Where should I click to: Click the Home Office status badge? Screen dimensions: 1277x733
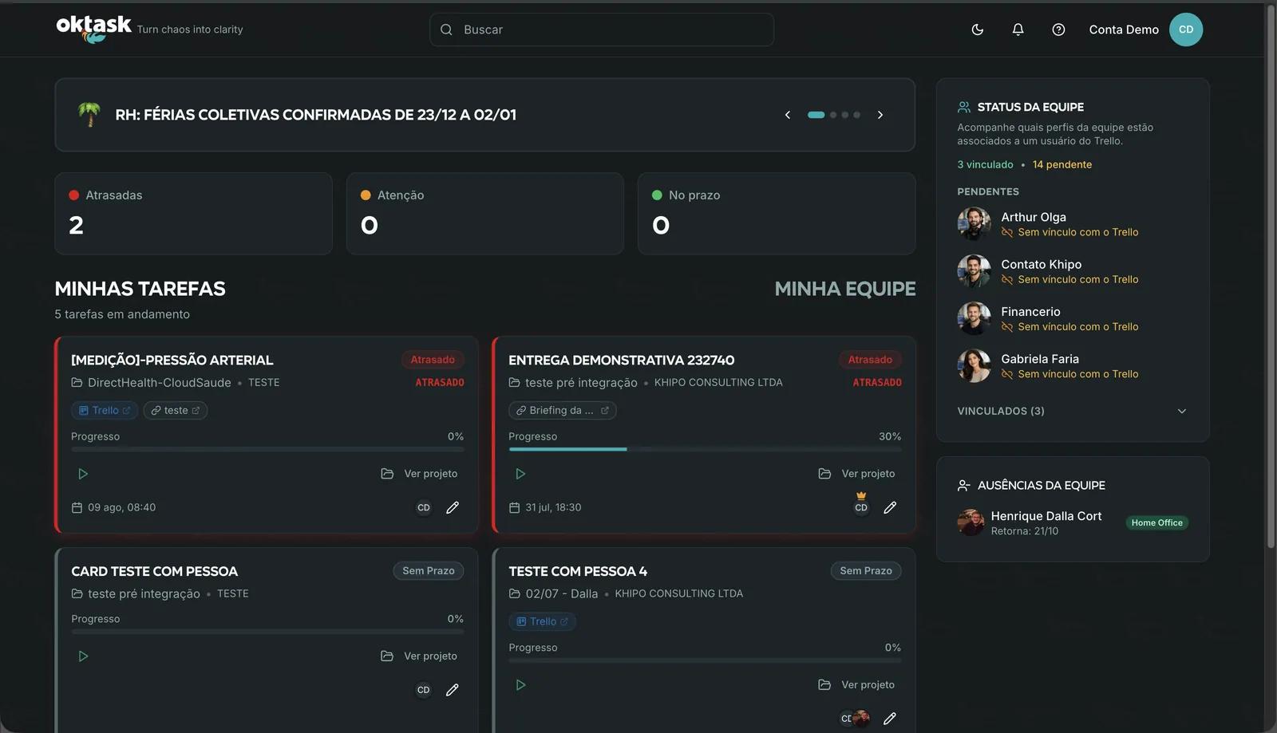point(1156,523)
